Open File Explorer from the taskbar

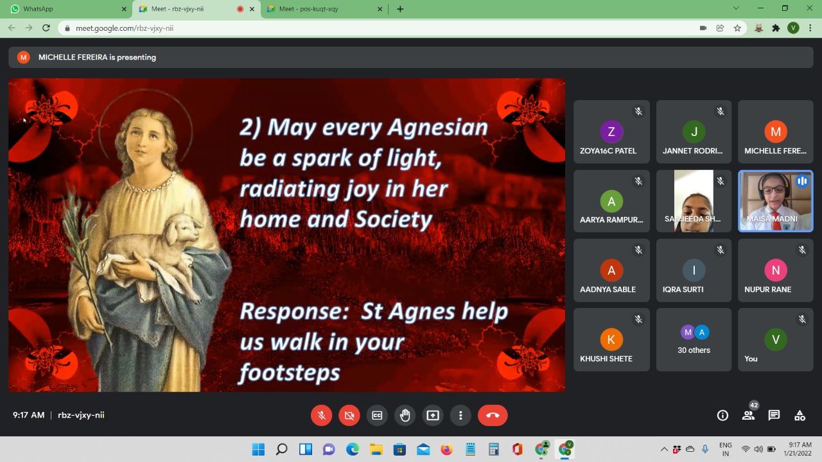tap(376, 449)
